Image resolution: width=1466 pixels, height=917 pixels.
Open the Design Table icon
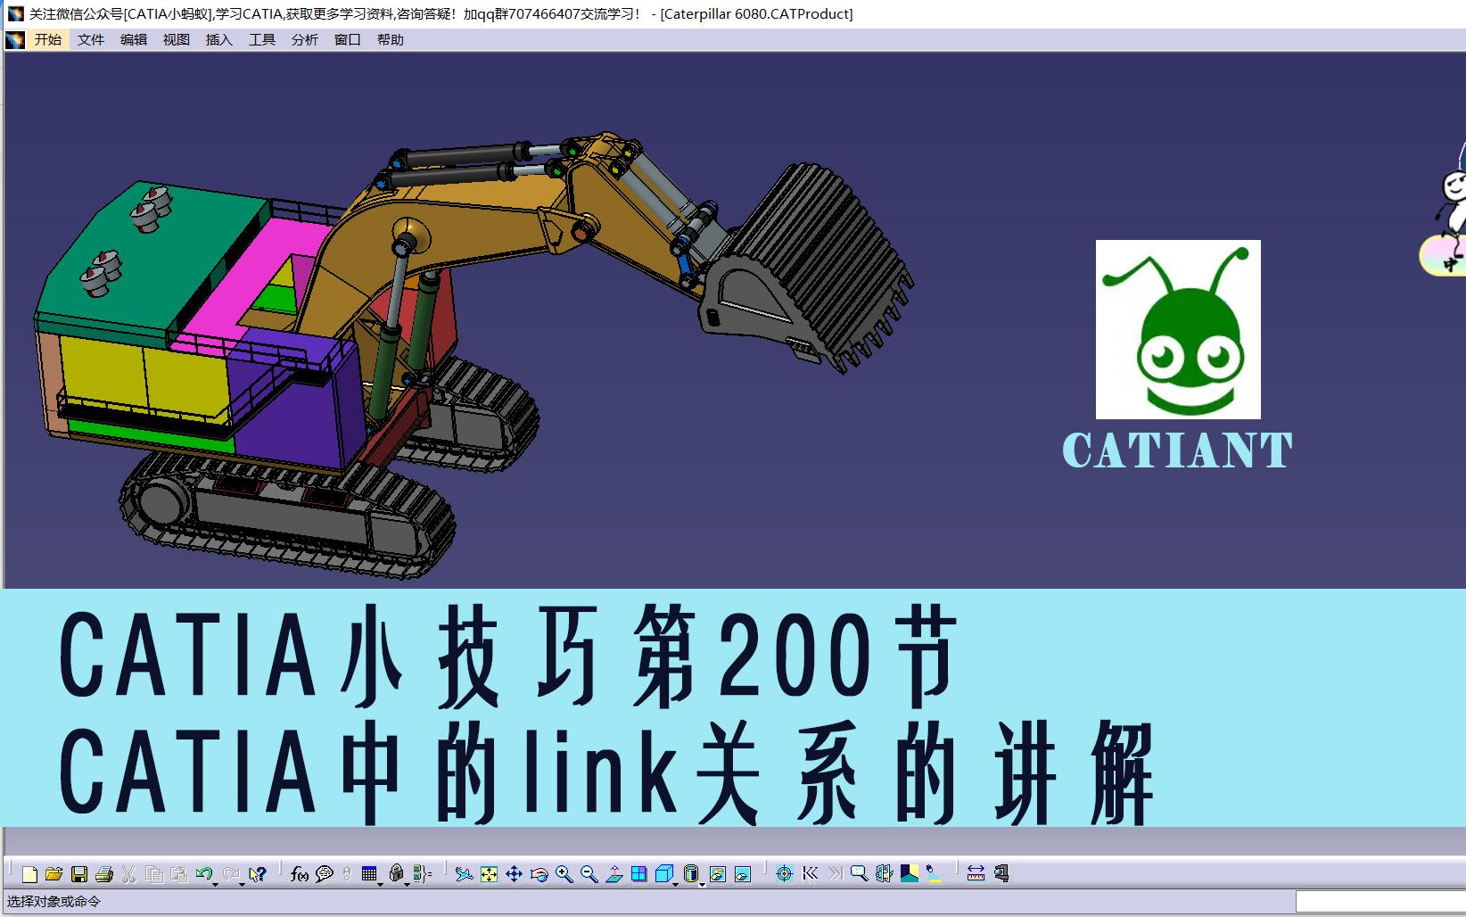coord(369,874)
